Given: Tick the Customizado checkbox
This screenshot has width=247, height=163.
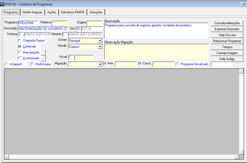Looking at the screenshot, I should pos(20,58).
